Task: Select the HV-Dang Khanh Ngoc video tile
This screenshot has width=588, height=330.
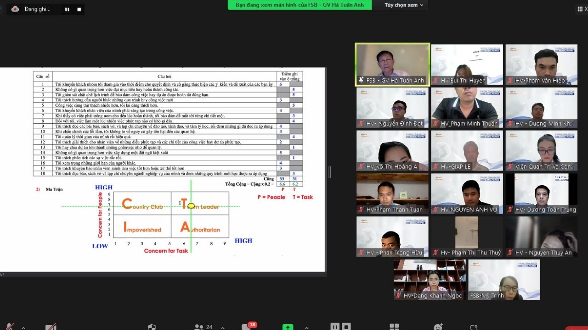Action: pyautogui.click(x=429, y=280)
